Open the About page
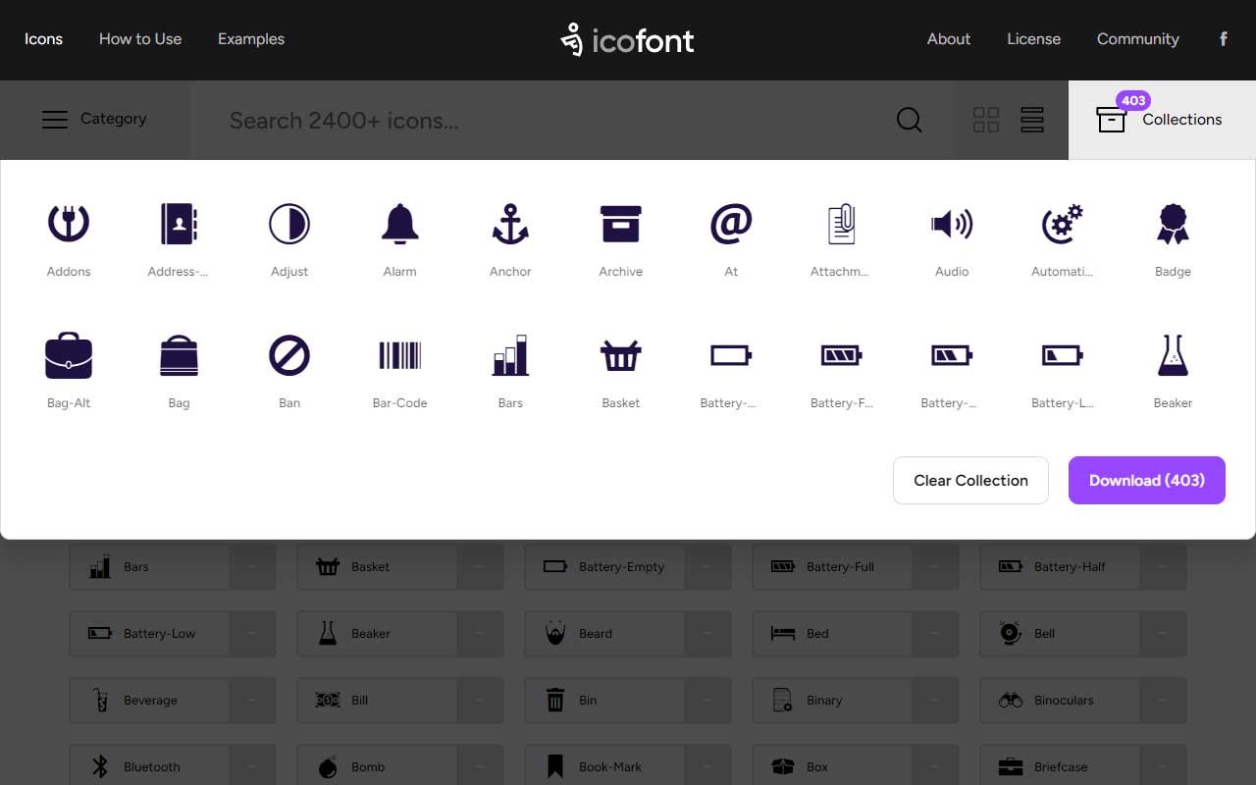 [x=949, y=39]
